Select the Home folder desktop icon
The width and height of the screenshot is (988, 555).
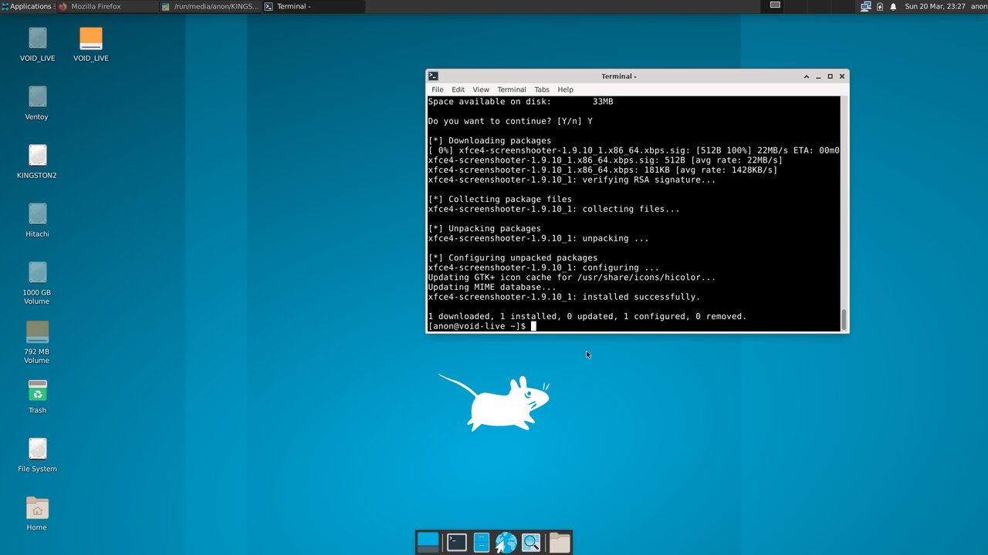[x=37, y=513]
